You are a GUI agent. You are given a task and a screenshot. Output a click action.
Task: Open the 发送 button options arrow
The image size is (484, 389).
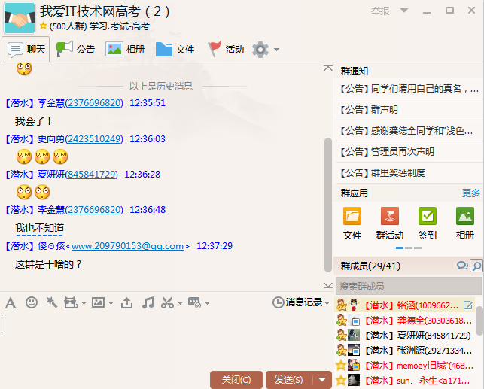(322, 379)
